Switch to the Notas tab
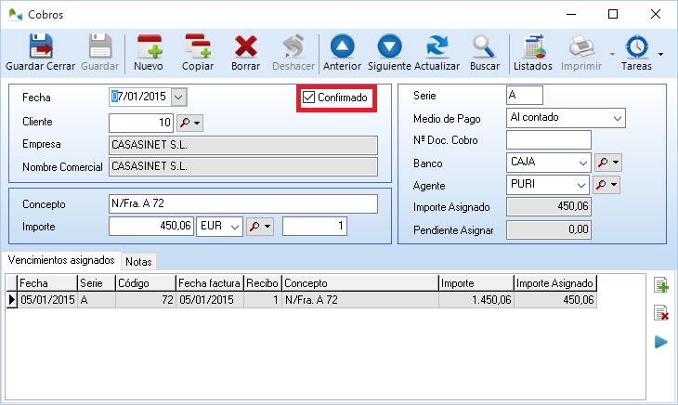Viewport: 678px width, 405px height. (139, 261)
